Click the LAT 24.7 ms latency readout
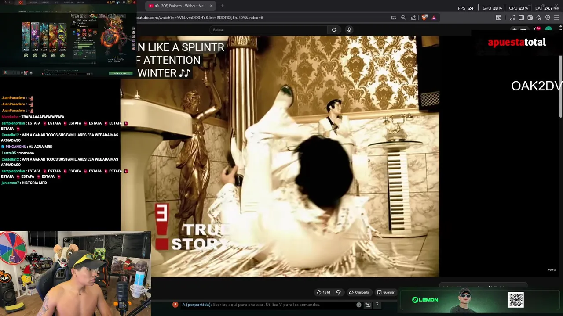The height and width of the screenshot is (316, 563). [547, 8]
